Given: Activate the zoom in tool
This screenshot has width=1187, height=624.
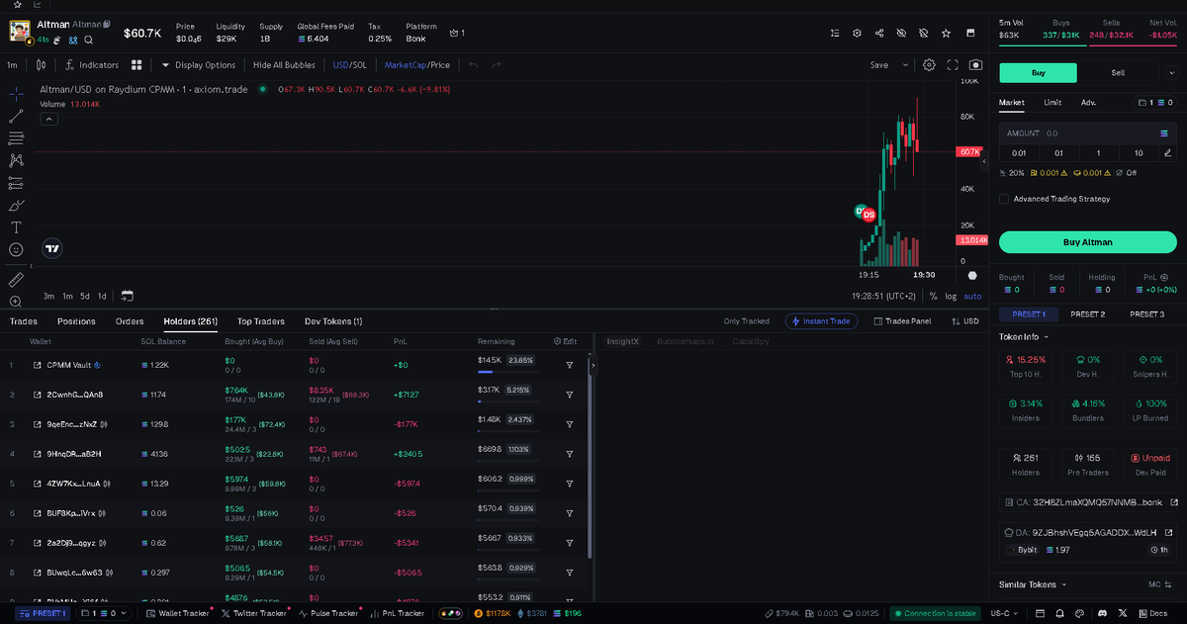Looking at the screenshot, I should point(16,302).
